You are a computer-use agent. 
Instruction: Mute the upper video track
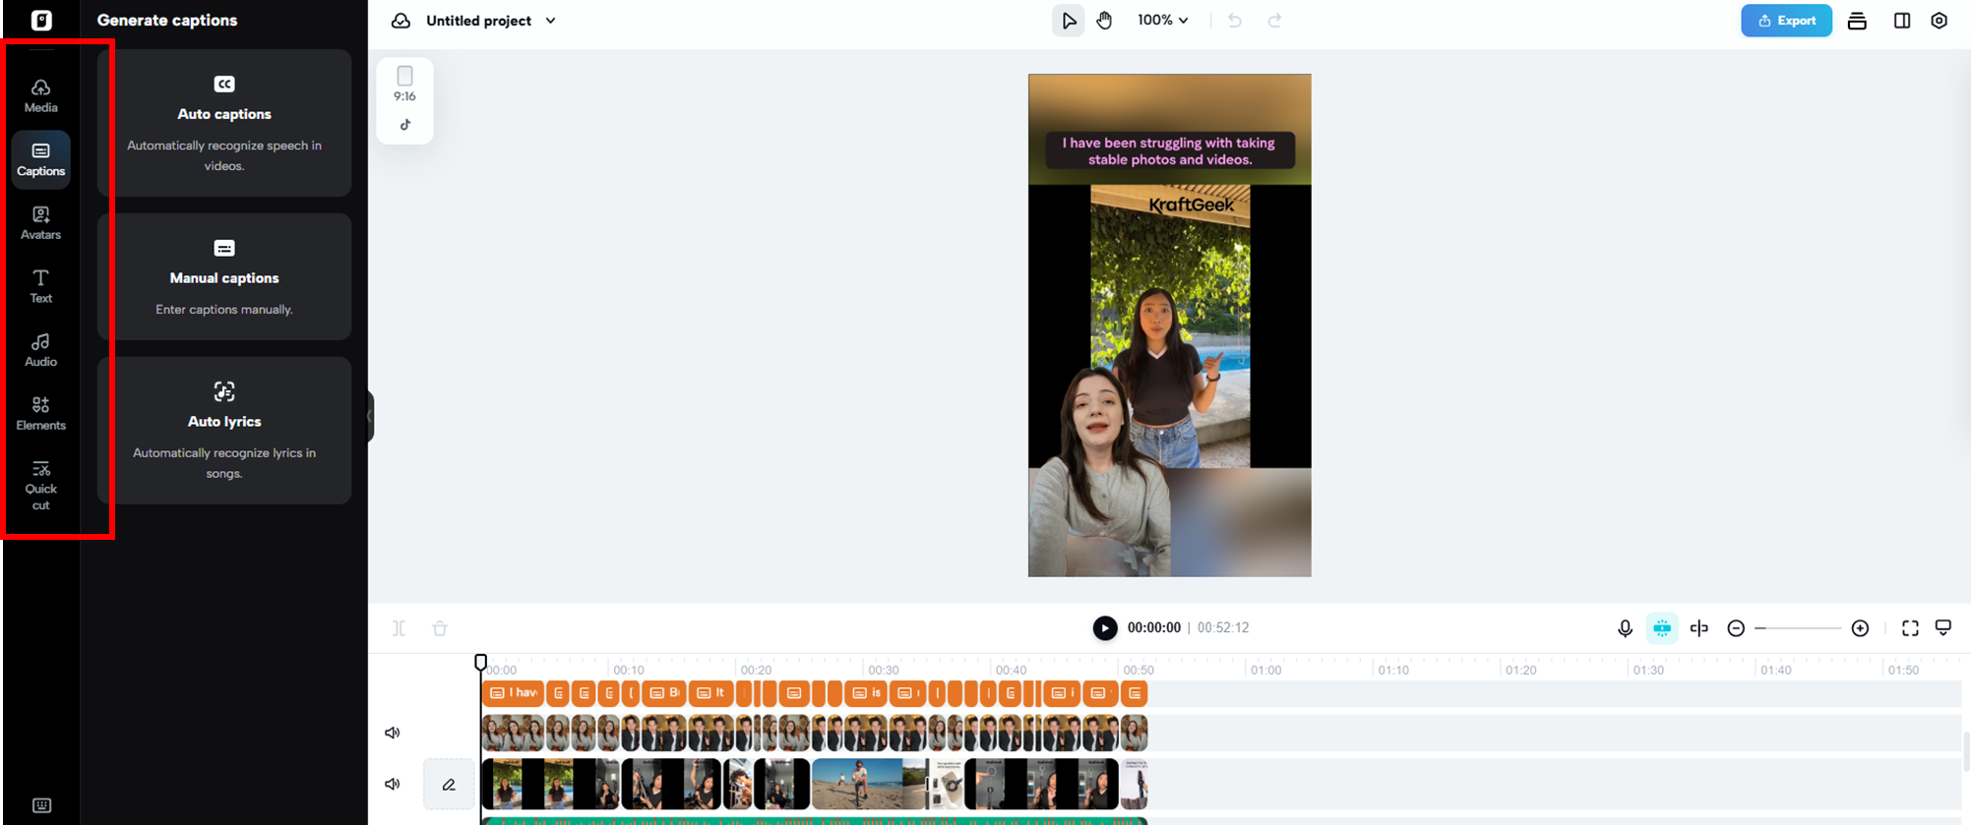(x=393, y=733)
